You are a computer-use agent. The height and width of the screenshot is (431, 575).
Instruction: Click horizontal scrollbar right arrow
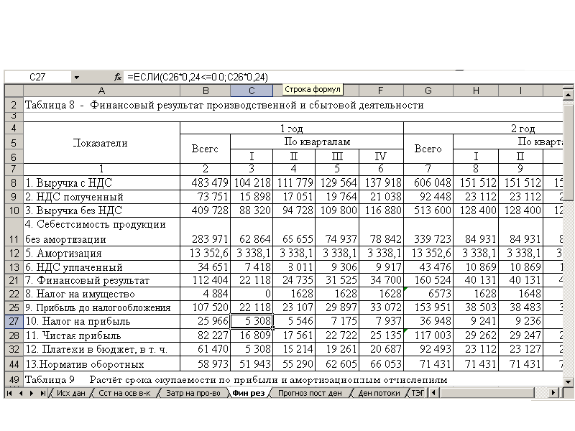(553, 393)
